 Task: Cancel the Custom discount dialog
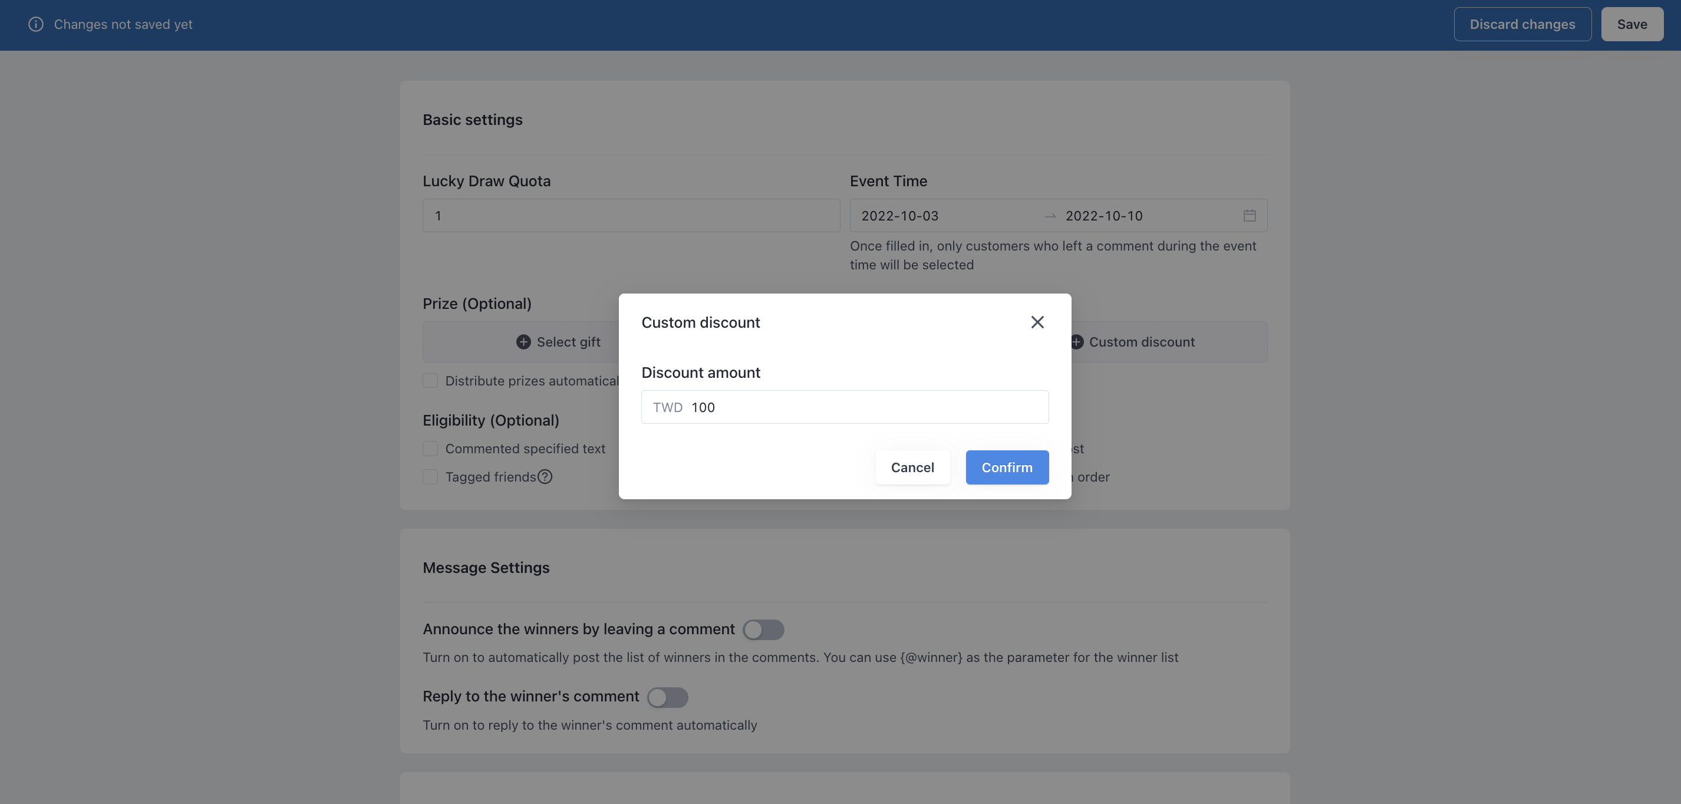click(912, 467)
